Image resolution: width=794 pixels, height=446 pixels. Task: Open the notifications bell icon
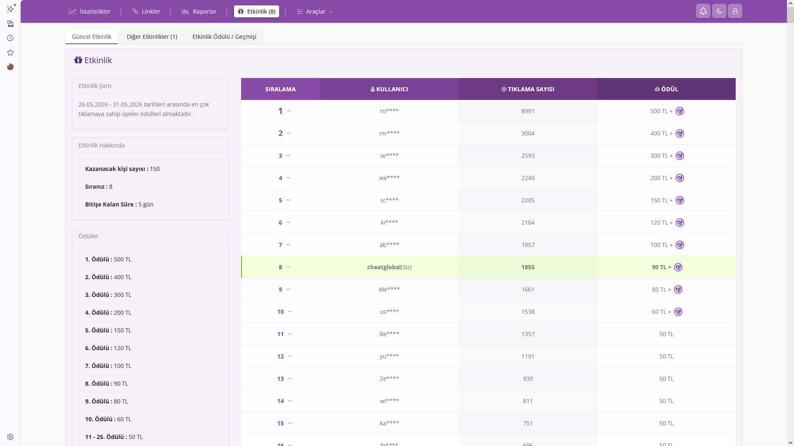[x=703, y=11]
